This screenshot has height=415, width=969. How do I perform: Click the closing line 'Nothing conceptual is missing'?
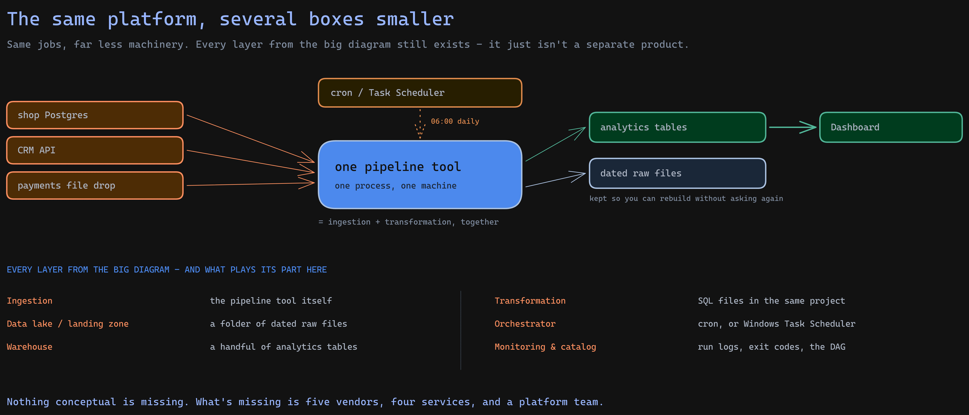[x=305, y=402]
